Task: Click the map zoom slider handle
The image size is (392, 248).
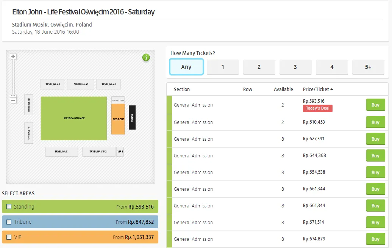Action: point(13,96)
